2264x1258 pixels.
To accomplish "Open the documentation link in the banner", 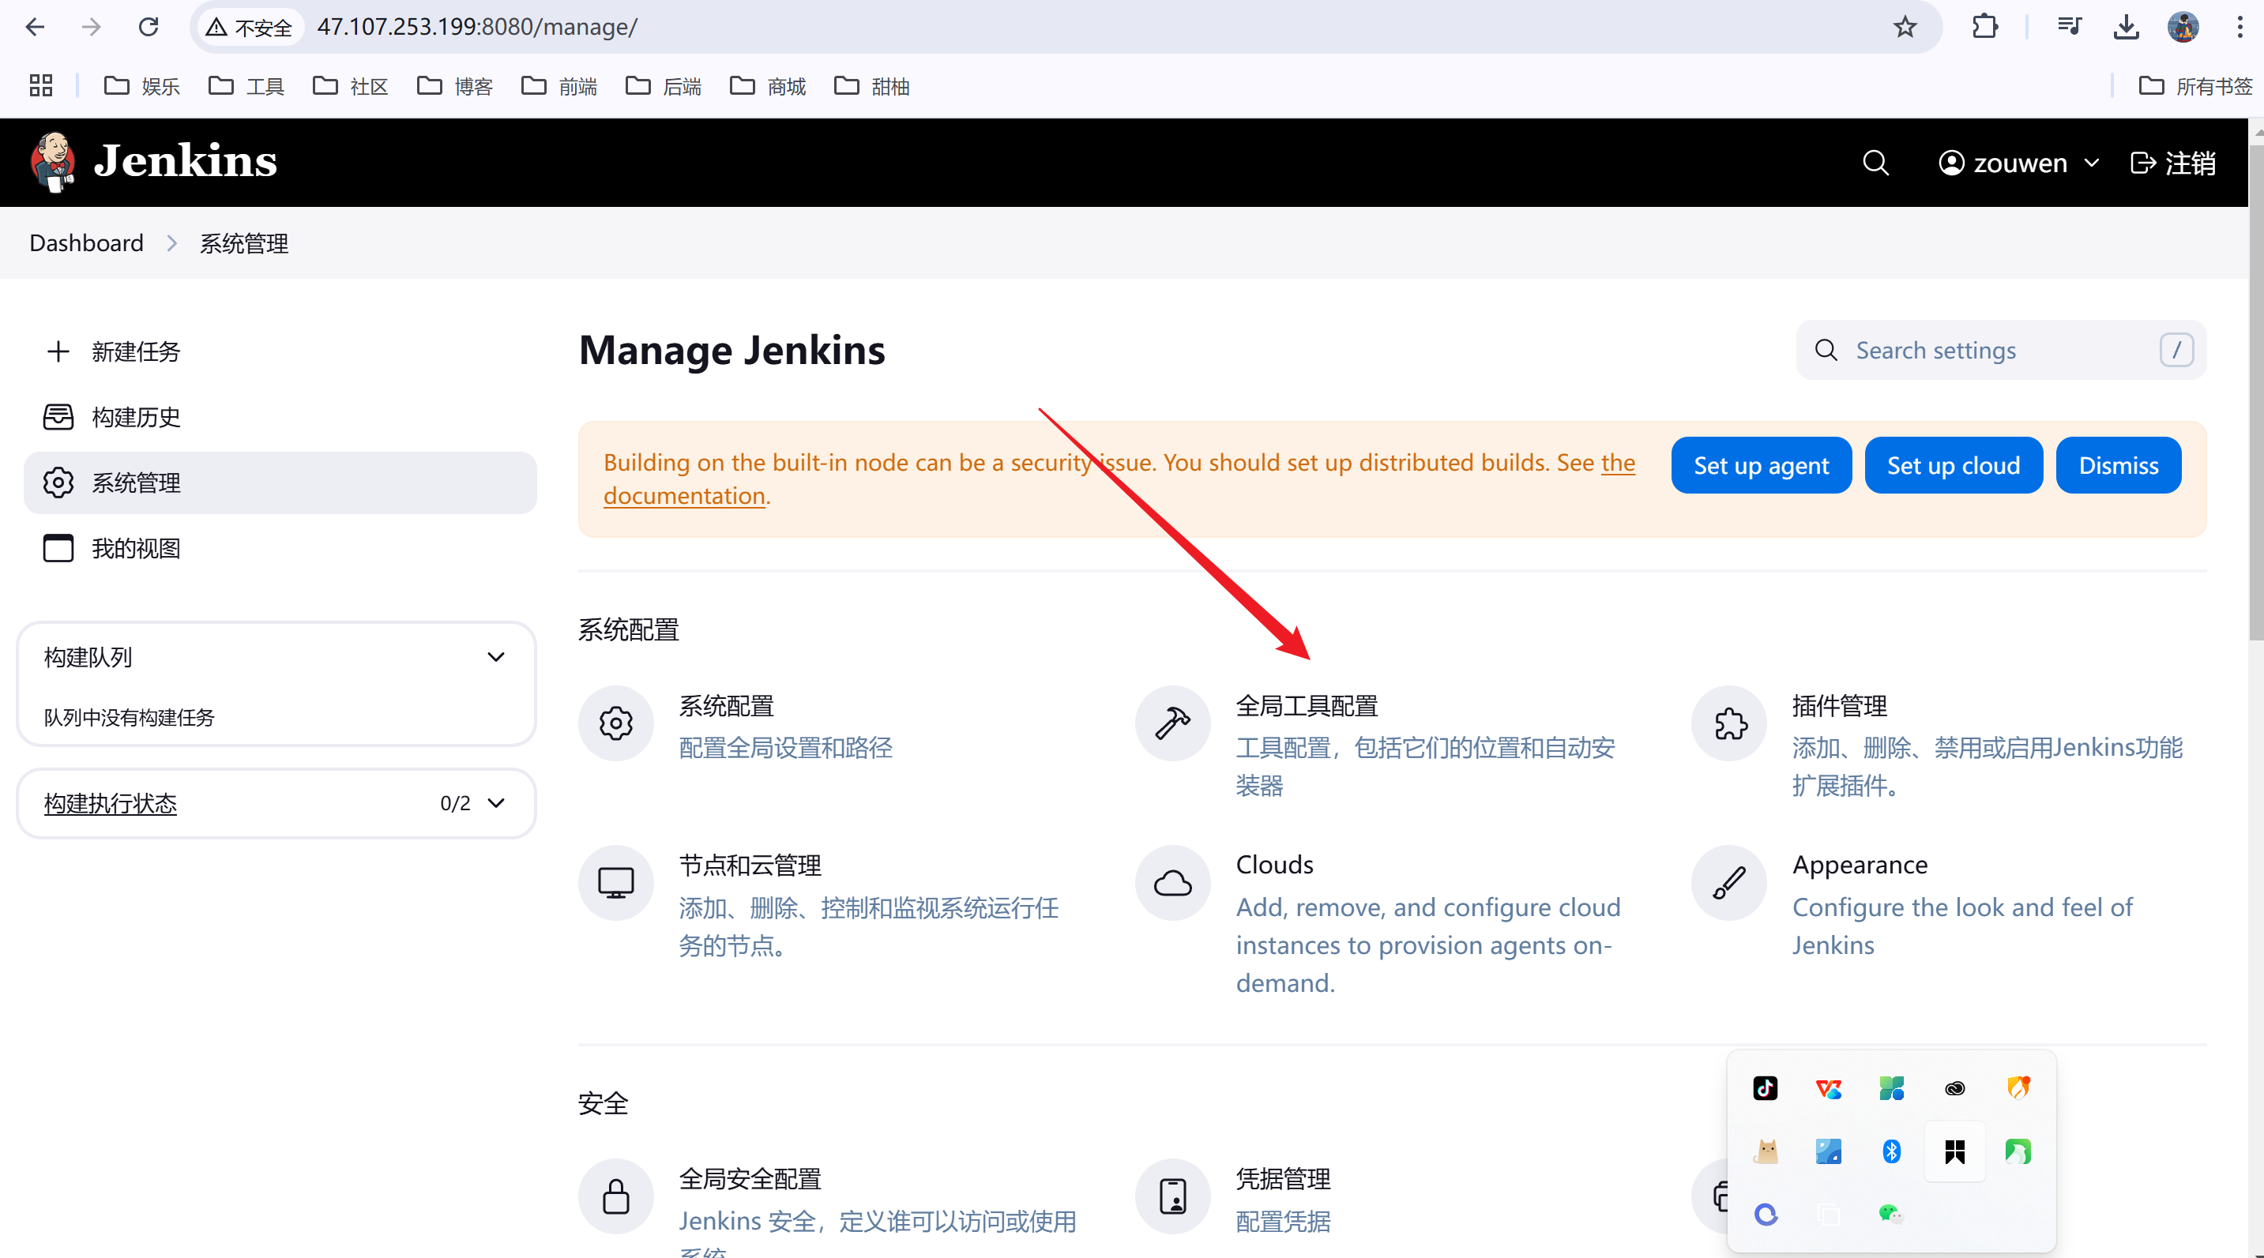I will coord(684,497).
